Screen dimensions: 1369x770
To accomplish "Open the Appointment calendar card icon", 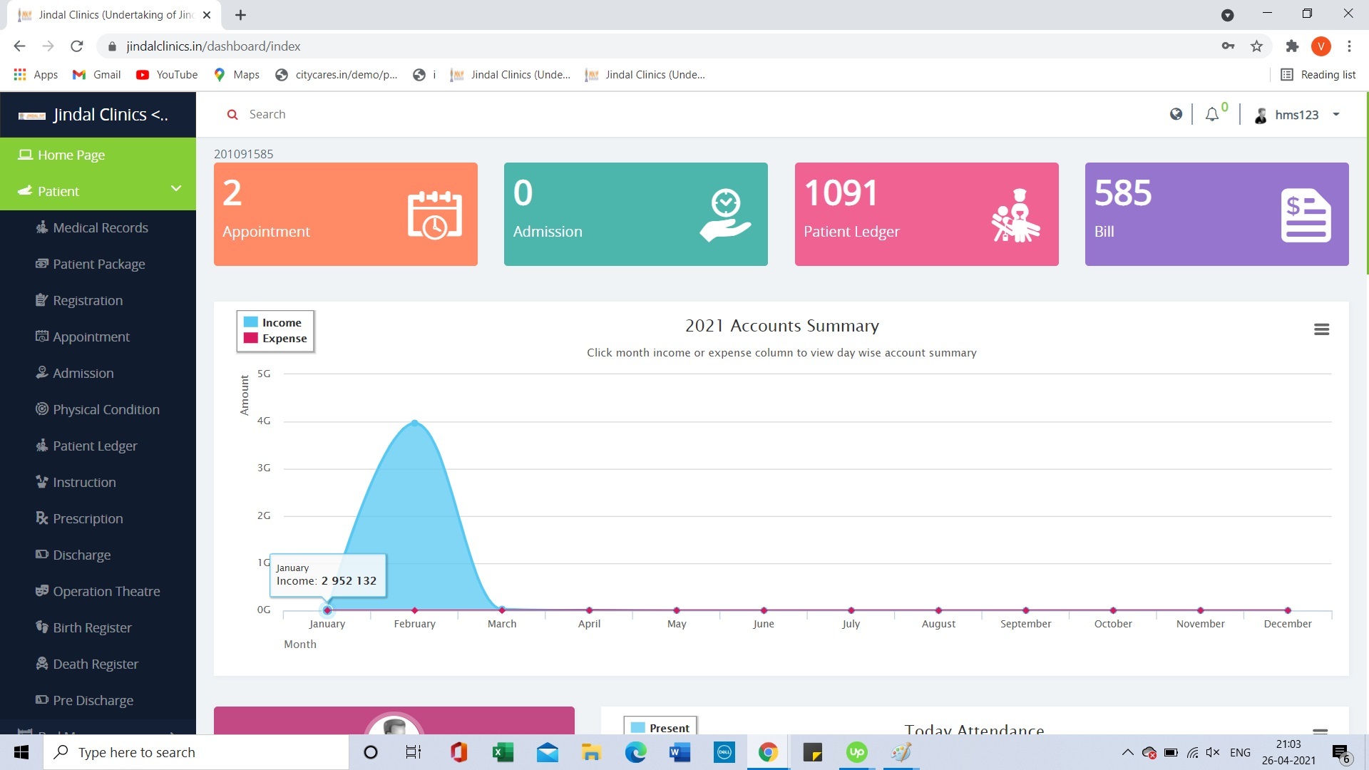I will [434, 215].
